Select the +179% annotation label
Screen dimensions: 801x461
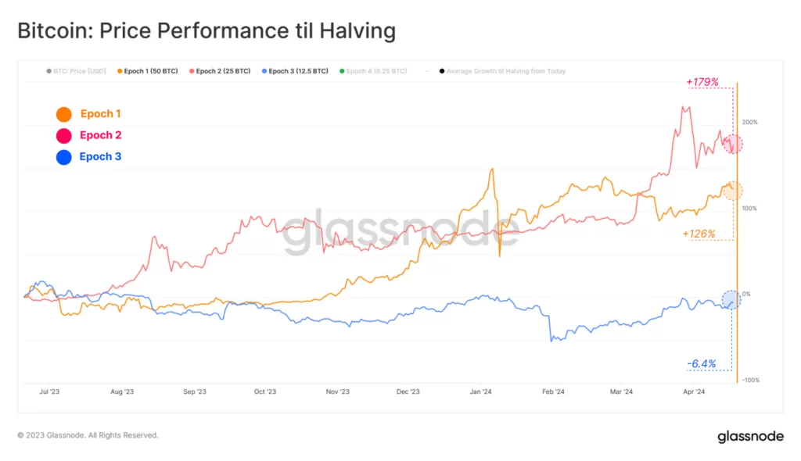click(x=702, y=82)
